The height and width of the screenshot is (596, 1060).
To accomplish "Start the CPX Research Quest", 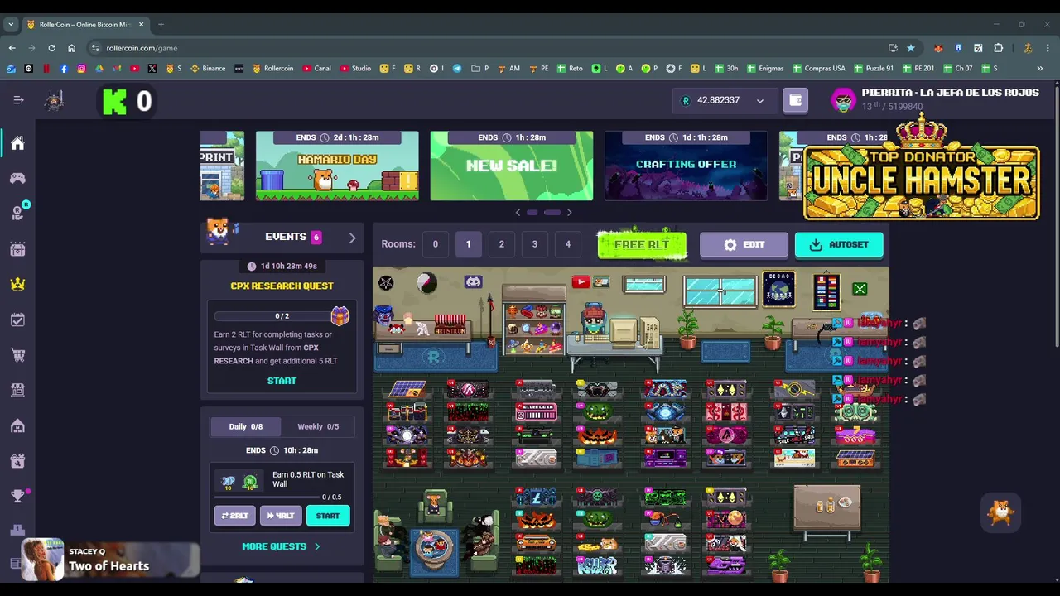I will pyautogui.click(x=282, y=381).
